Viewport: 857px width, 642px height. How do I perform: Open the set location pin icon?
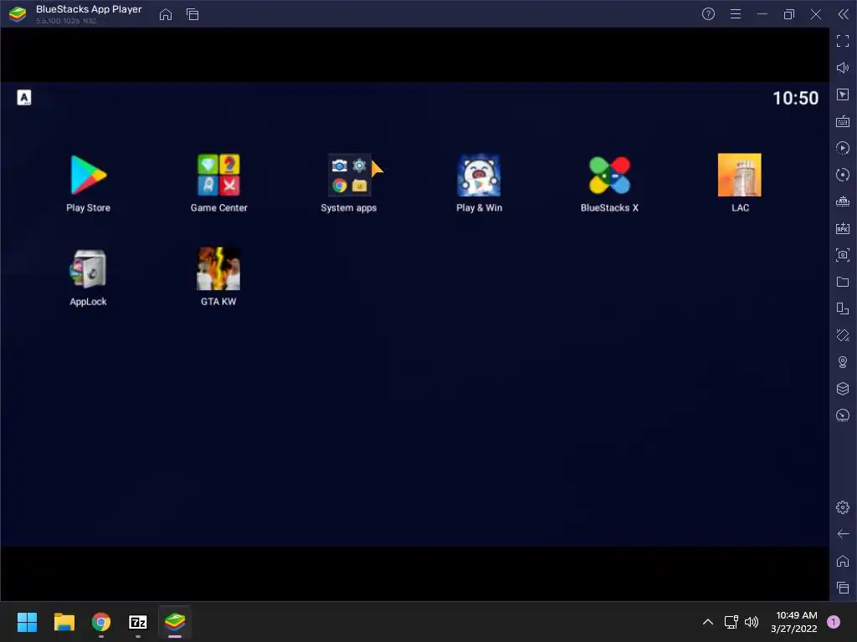point(843,362)
